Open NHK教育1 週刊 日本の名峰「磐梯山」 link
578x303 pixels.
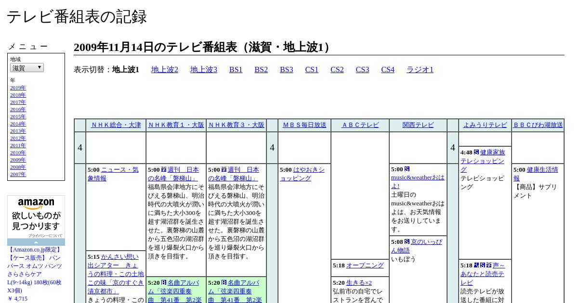click(173, 174)
